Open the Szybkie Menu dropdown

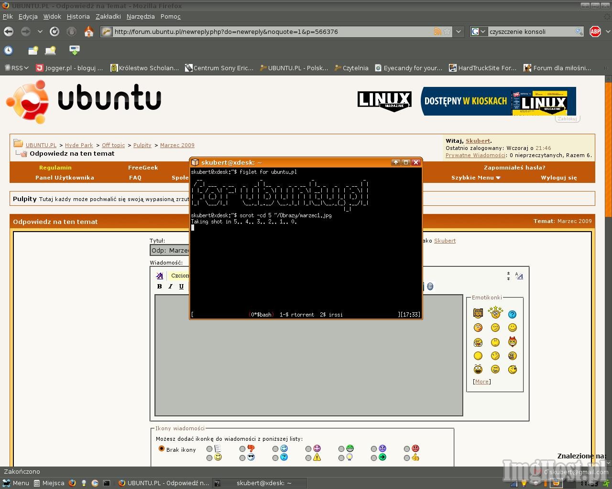[x=476, y=178]
